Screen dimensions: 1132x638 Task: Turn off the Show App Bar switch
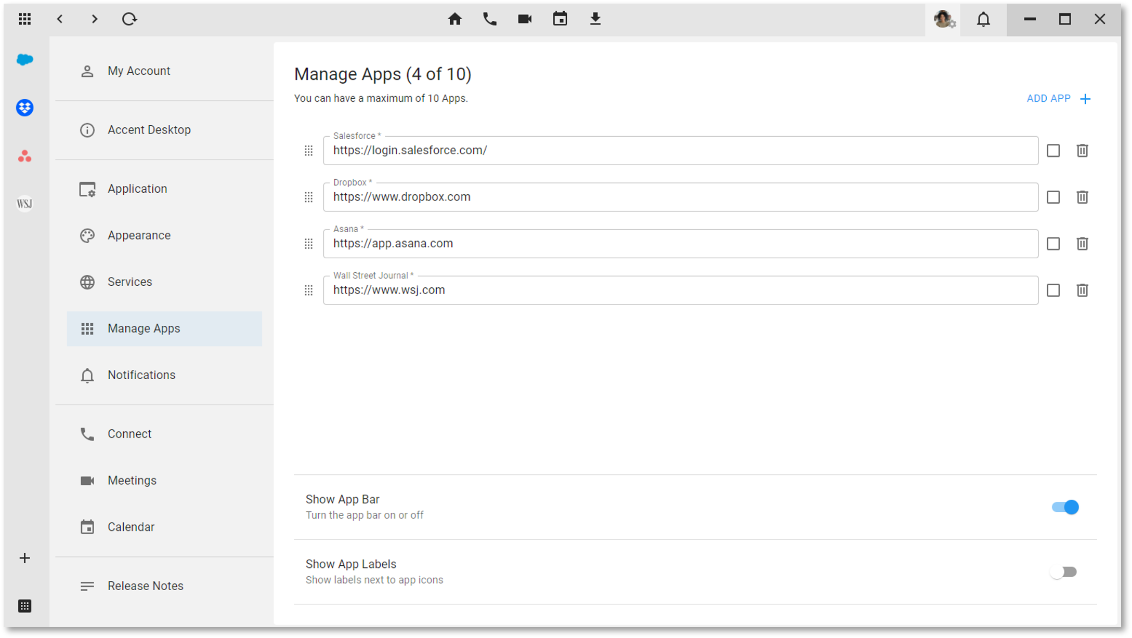[1064, 507]
